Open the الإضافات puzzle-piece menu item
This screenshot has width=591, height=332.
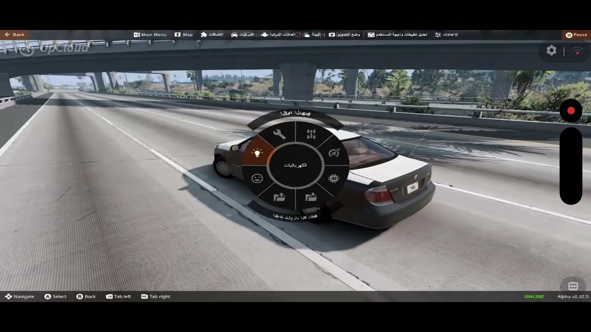point(212,35)
